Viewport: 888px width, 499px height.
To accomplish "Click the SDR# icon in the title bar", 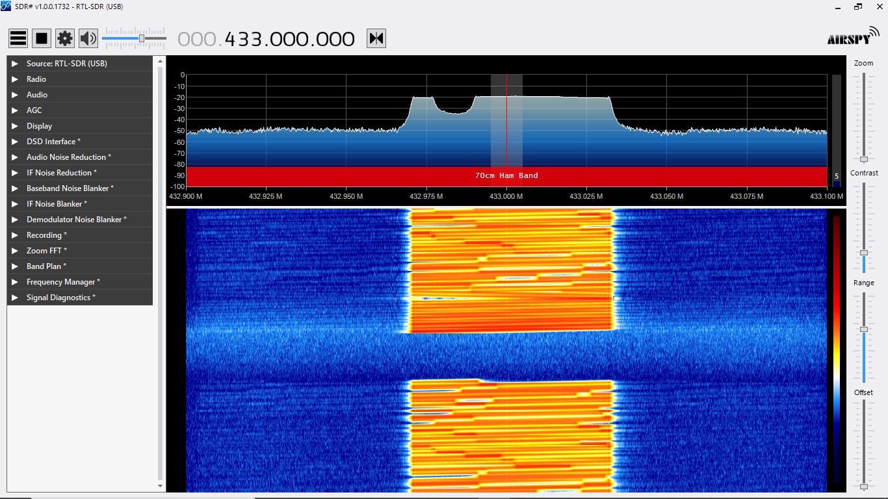I will coord(7,6).
